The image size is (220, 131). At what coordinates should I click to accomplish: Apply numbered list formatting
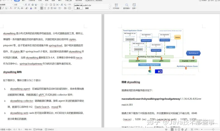click(46, 5)
